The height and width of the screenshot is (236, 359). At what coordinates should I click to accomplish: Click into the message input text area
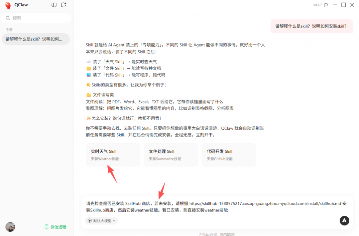tap(216, 207)
